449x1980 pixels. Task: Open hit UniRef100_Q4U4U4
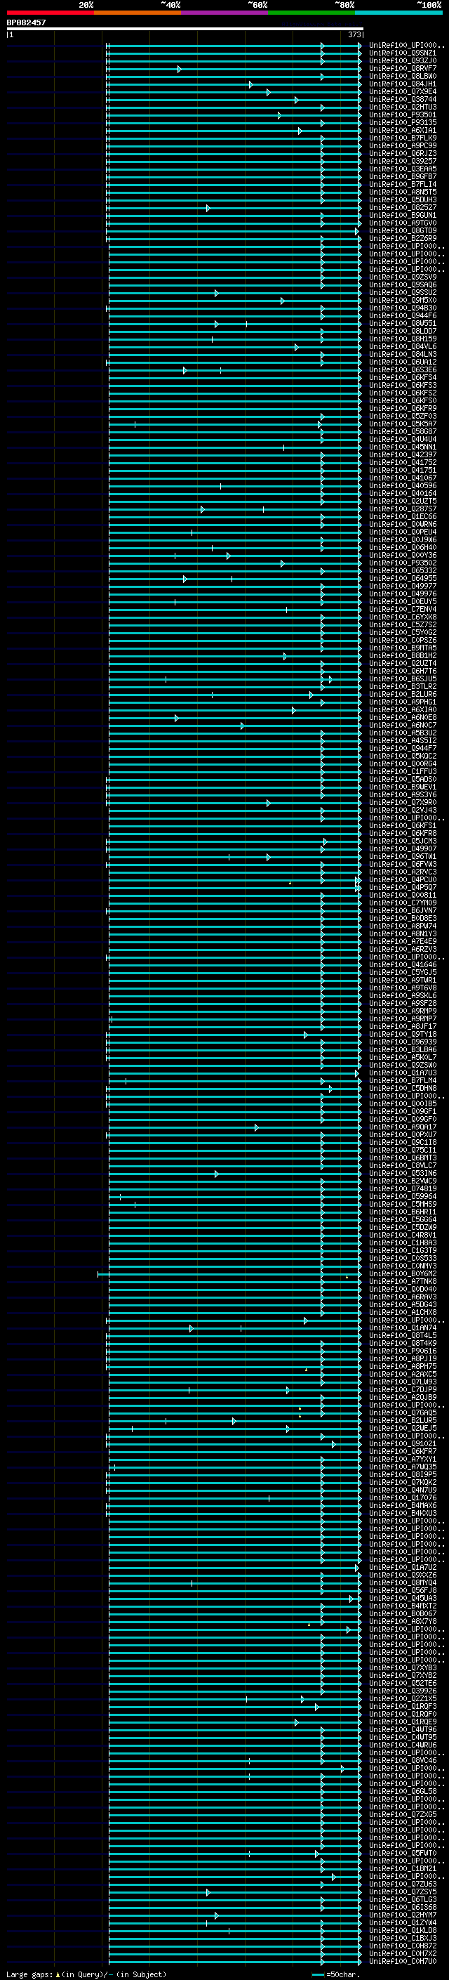[403, 440]
